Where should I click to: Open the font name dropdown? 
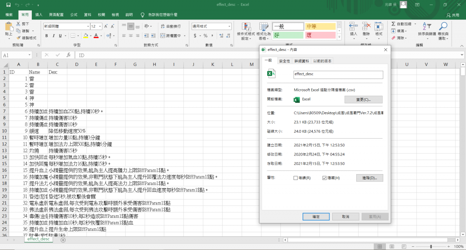tap(88, 26)
